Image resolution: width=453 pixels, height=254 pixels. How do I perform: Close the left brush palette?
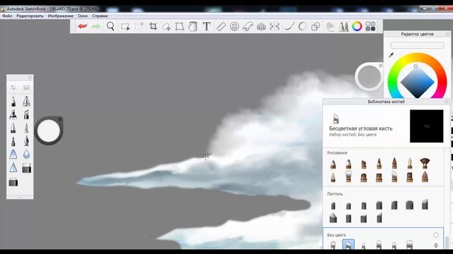30,78
